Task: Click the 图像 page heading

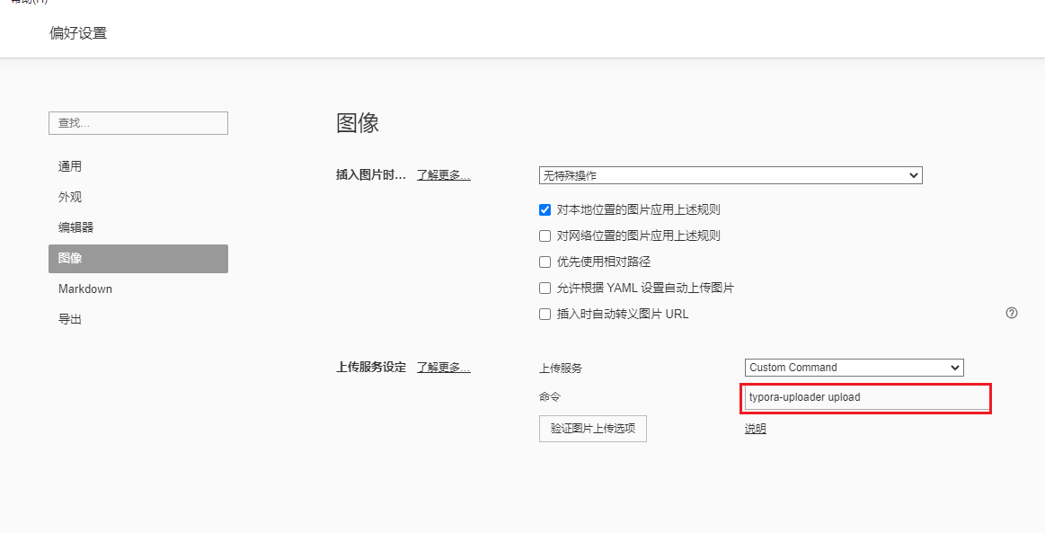Action: coord(358,122)
